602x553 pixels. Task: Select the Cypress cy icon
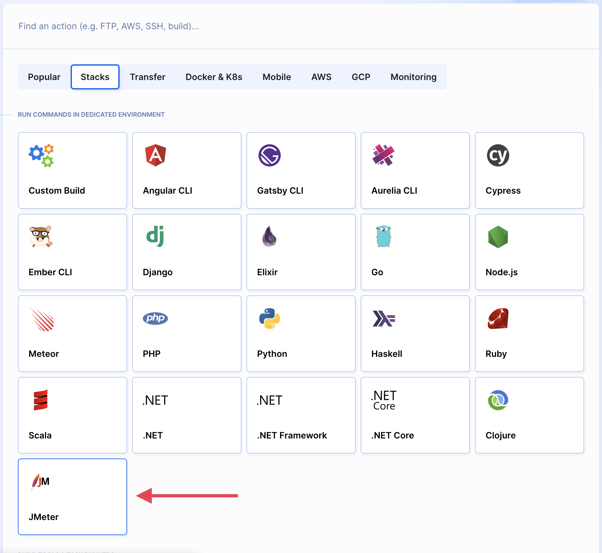click(x=498, y=155)
